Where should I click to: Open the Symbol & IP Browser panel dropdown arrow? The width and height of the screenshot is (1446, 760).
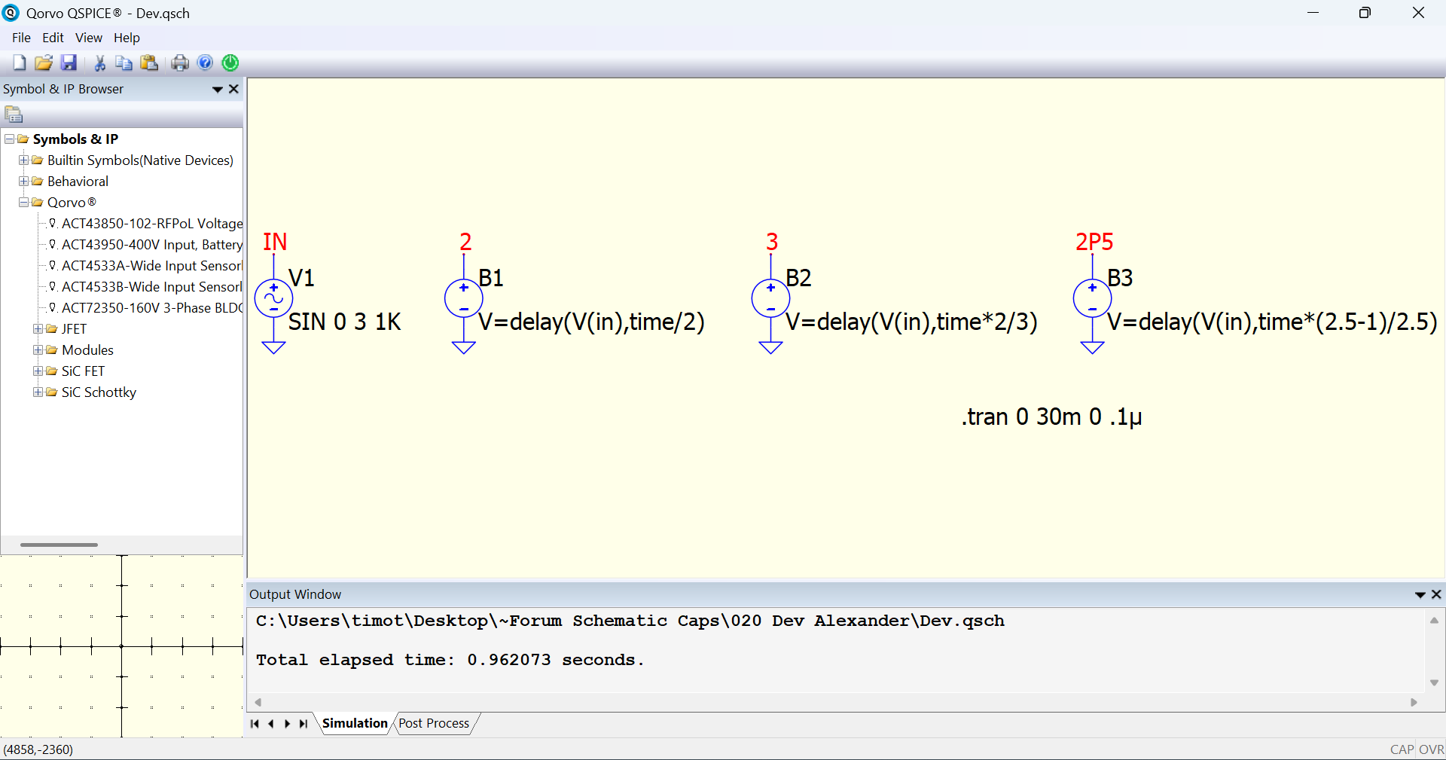tap(217, 90)
